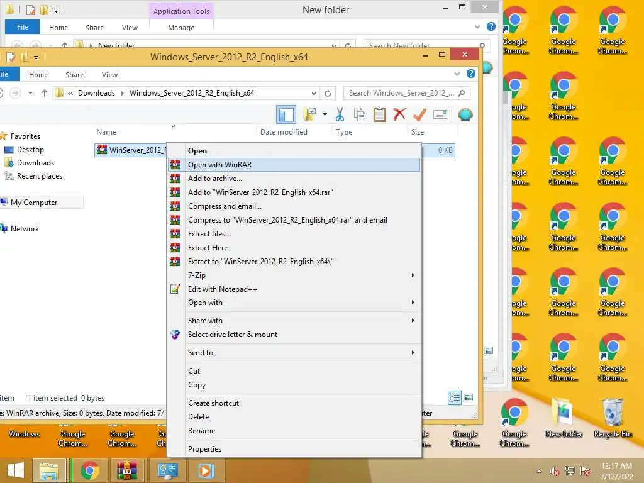The height and width of the screenshot is (483, 644).
Task: Click the File tab in New folder window
Action: click(23, 27)
